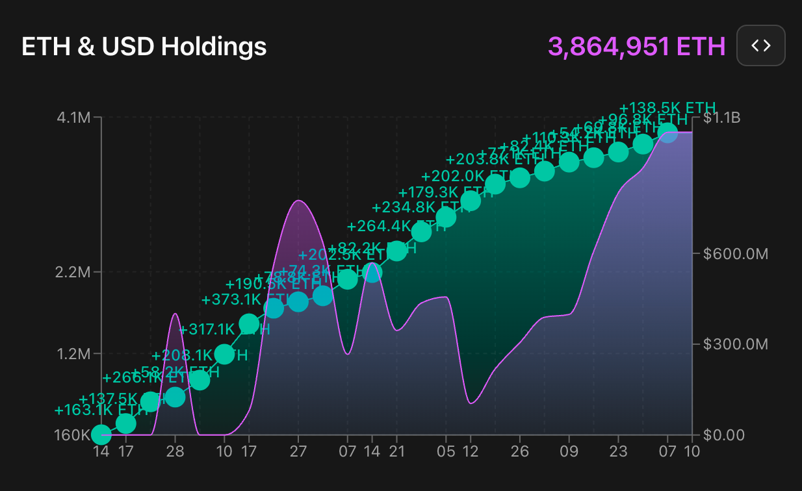Click the 4.1M y-axis label
The width and height of the screenshot is (802, 491).
[73, 118]
